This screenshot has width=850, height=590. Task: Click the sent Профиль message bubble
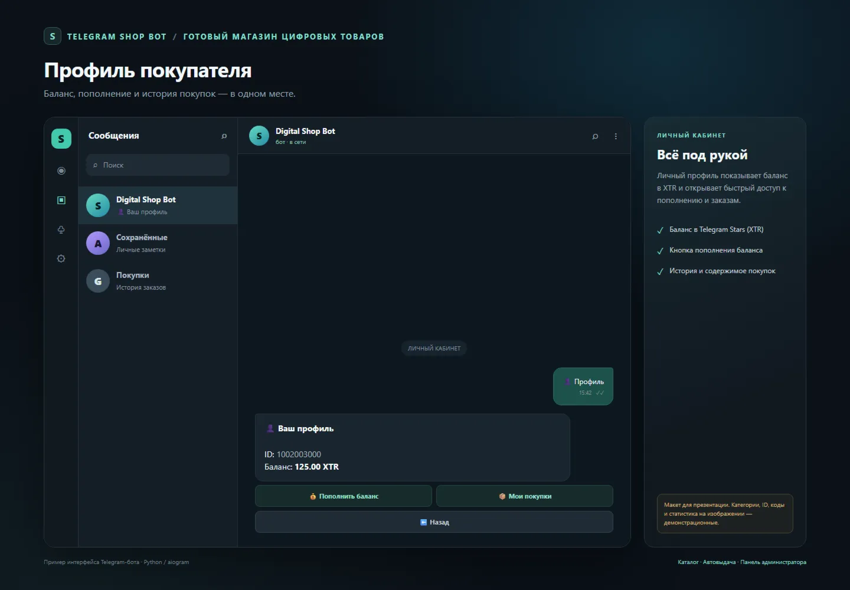(x=583, y=386)
